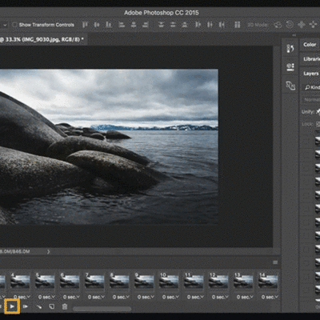320x320 pixels.
Task: Switch to the Layers panel tab
Action: click(311, 74)
